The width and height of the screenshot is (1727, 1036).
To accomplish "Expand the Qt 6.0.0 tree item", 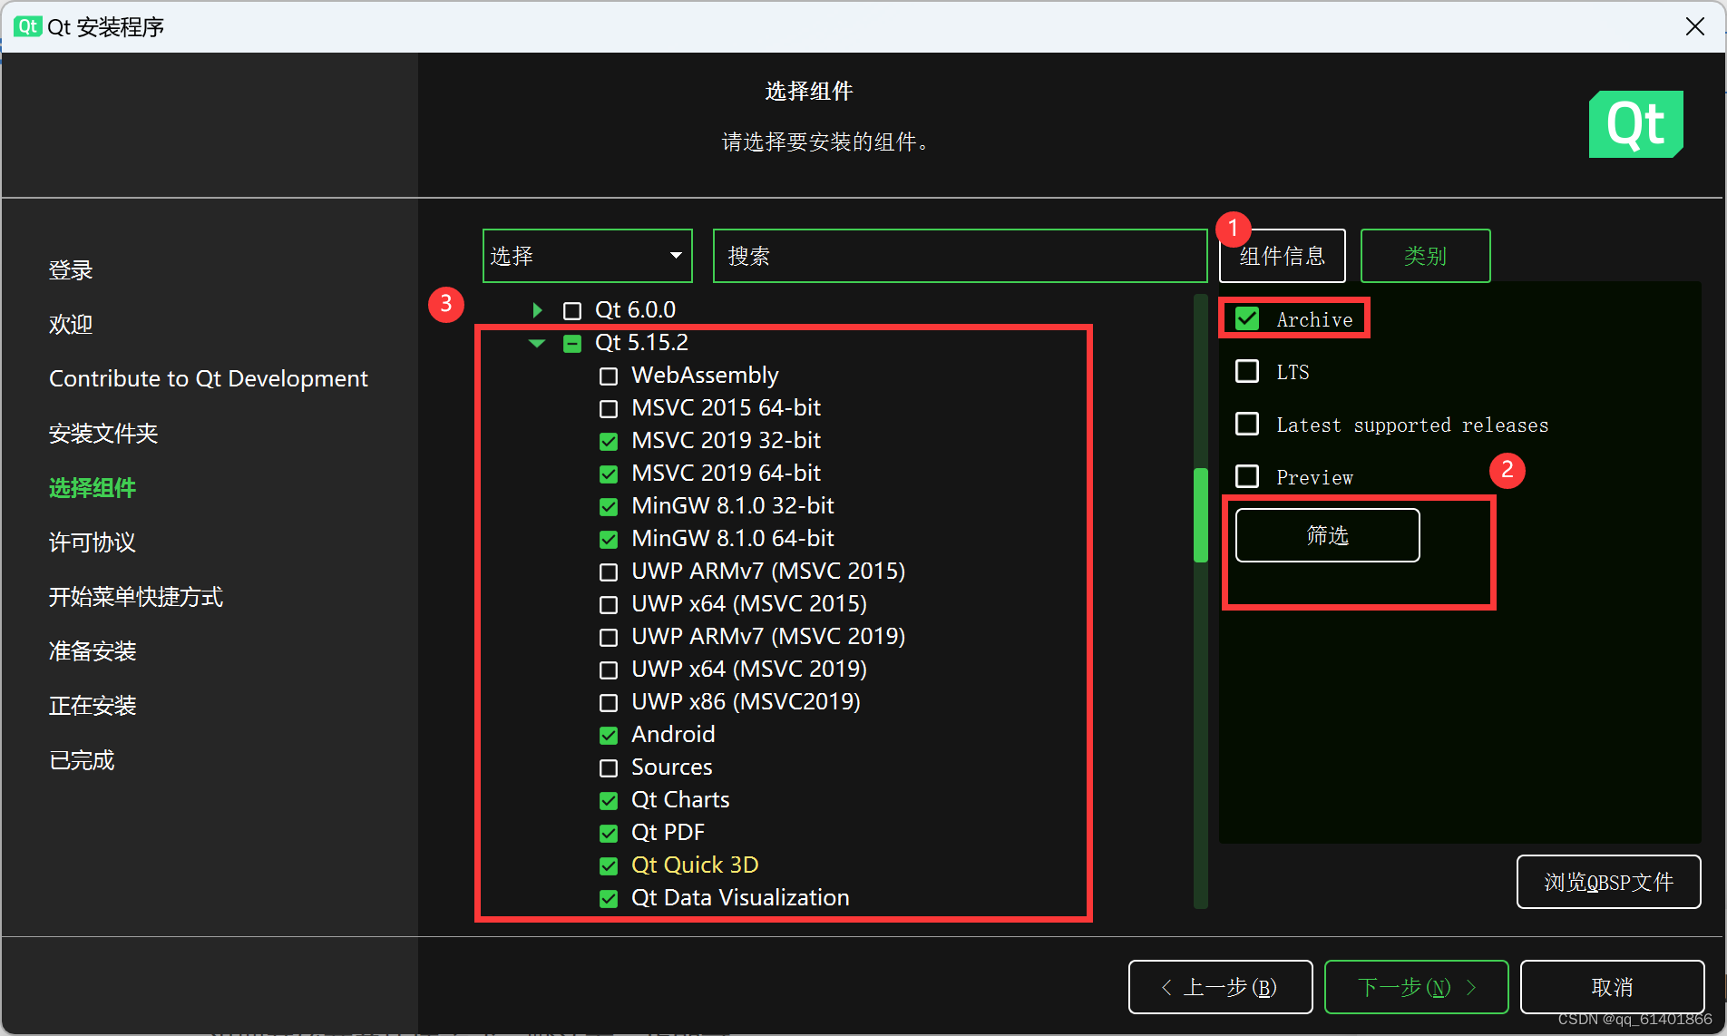I will tap(536, 309).
